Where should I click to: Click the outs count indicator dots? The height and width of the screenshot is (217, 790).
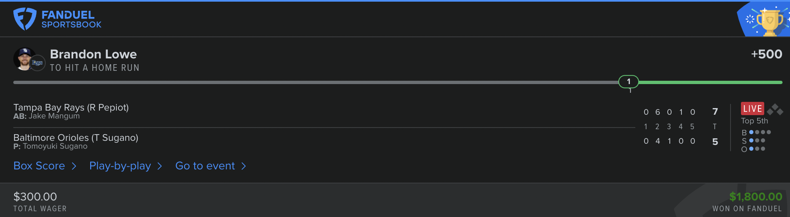[757, 149]
